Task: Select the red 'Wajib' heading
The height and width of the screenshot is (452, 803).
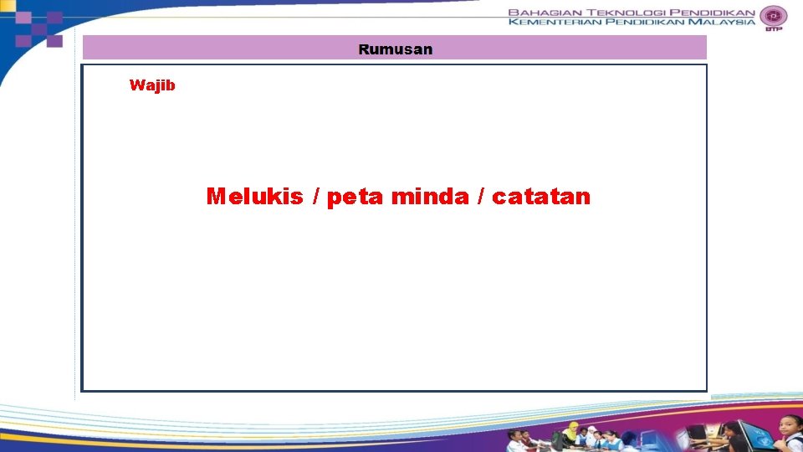Action: 152,85
